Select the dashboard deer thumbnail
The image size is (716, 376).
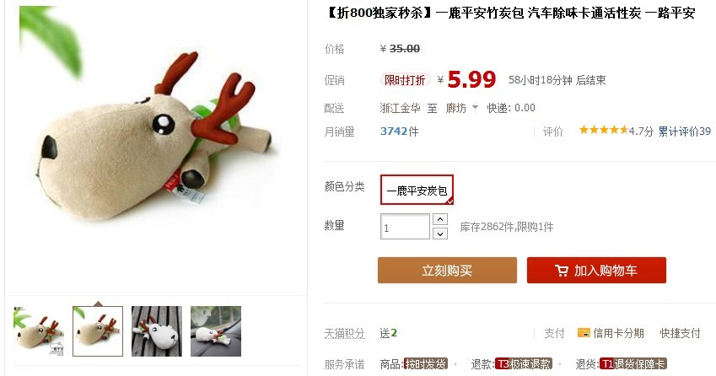[x=216, y=331]
